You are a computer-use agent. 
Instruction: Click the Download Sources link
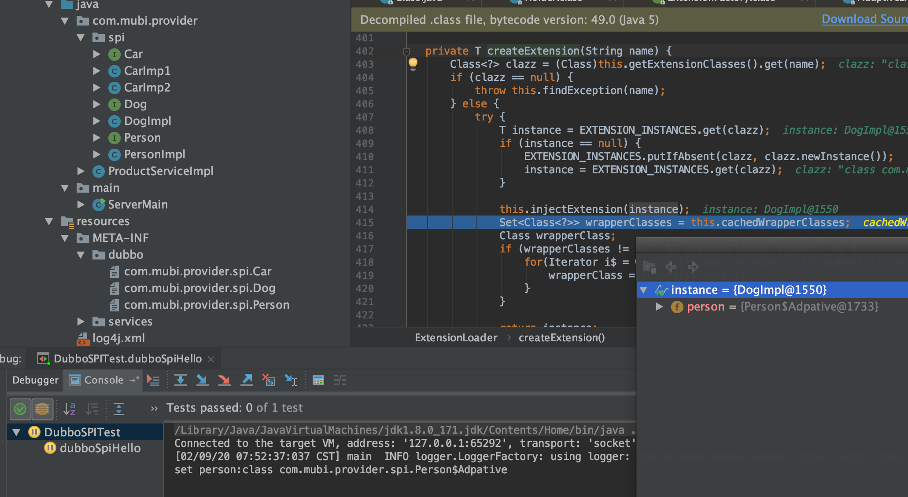[864, 19]
